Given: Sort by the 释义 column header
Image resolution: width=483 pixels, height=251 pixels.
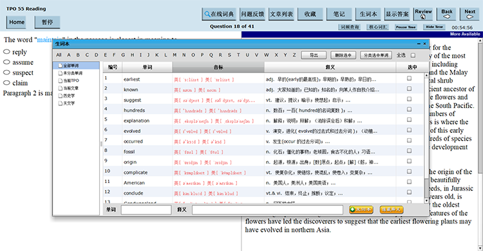Looking at the screenshot, I should (330, 67).
